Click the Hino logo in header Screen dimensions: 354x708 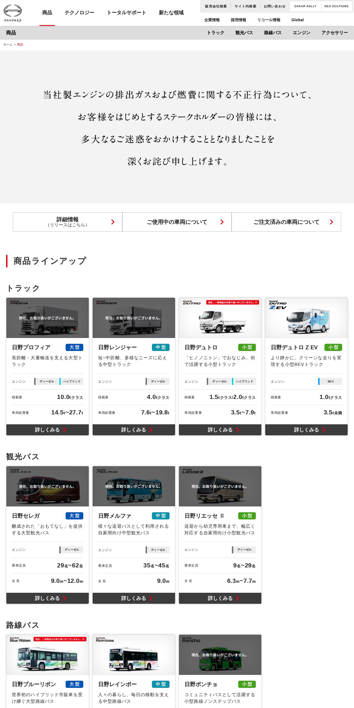[x=12, y=13]
